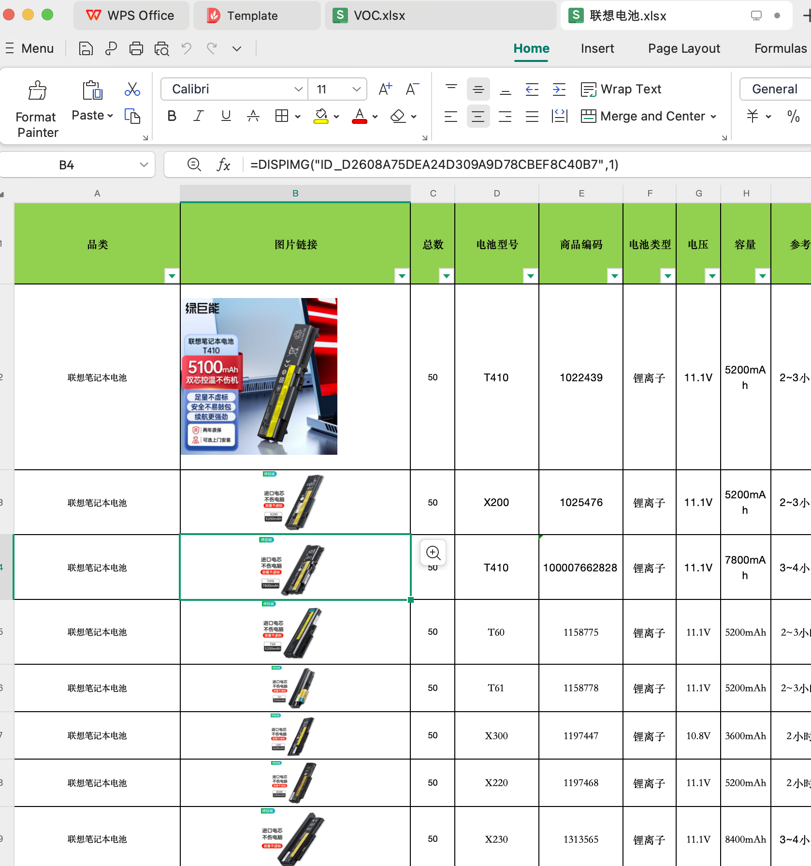This screenshot has width=811, height=866.
Task: Toggle Bold formatting
Action: tap(172, 116)
